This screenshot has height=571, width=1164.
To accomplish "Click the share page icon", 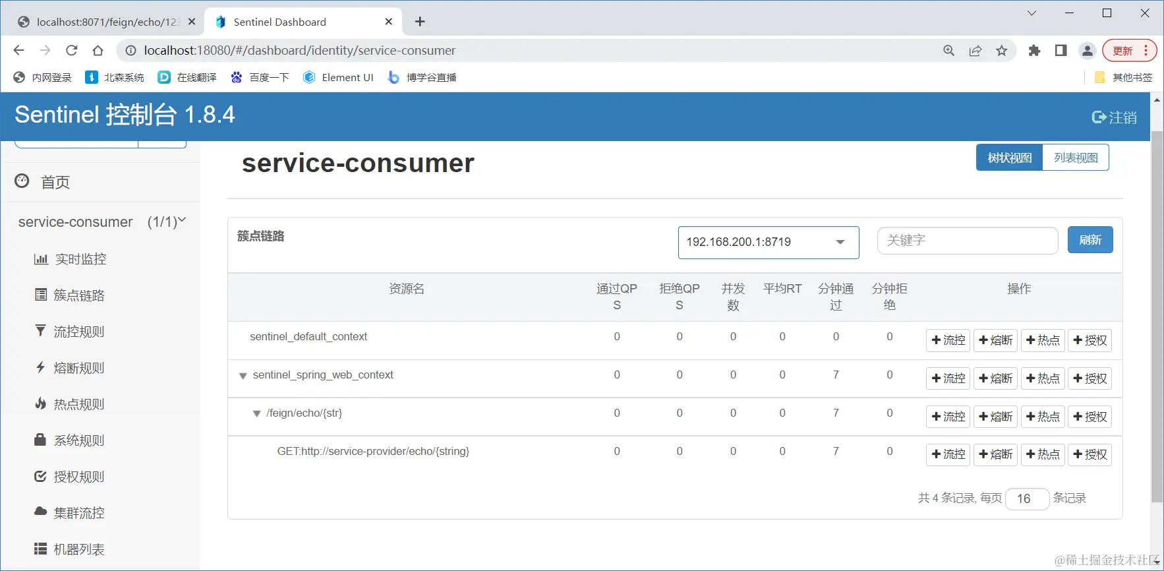I will click(x=975, y=51).
